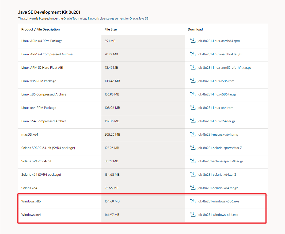285x234 pixels.
Task: Select Linux x86 RPM Package text
Action: point(39,81)
